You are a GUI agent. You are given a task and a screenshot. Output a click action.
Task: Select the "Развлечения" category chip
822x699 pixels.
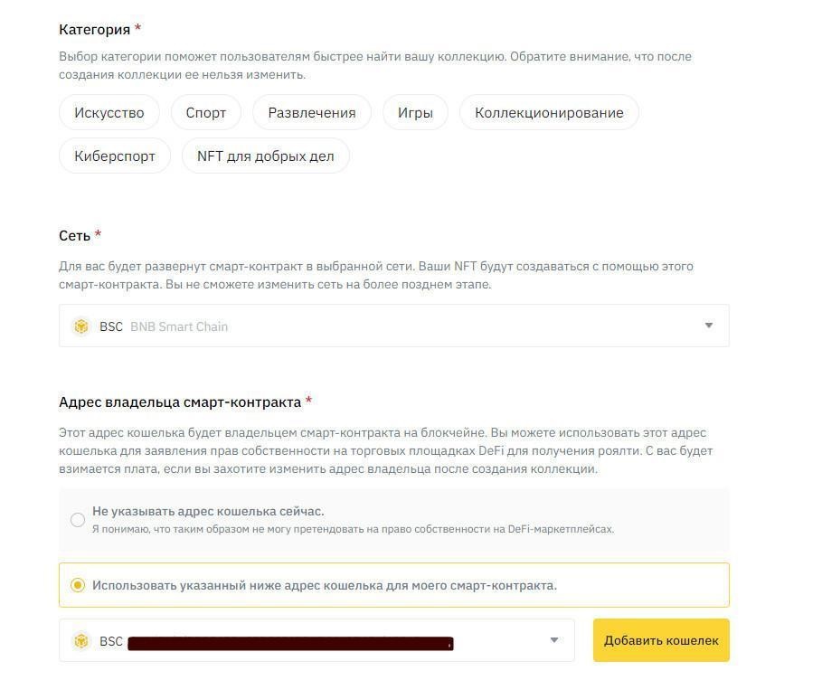[x=310, y=112]
